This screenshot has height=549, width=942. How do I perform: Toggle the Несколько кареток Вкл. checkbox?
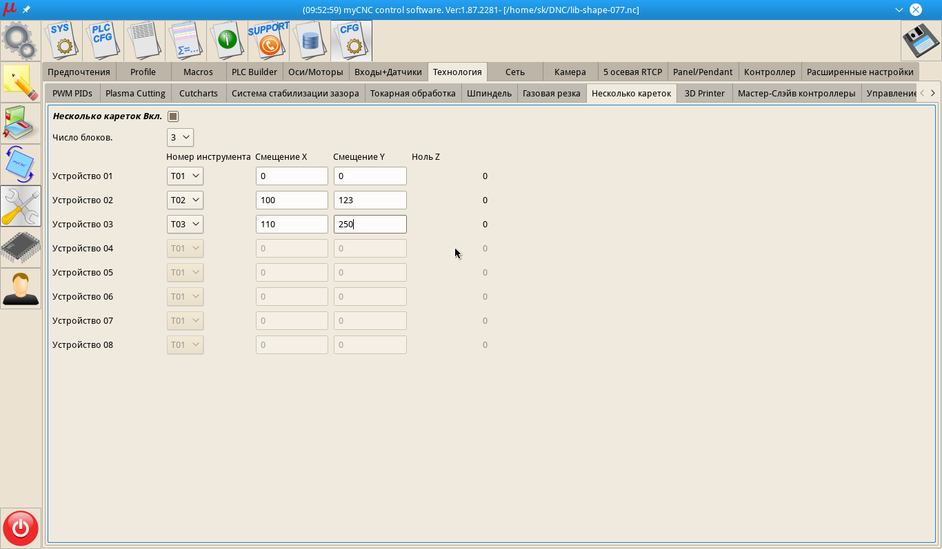click(x=173, y=116)
